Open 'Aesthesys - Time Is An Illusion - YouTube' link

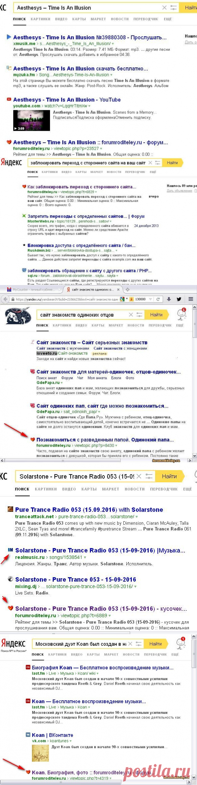[67, 100]
